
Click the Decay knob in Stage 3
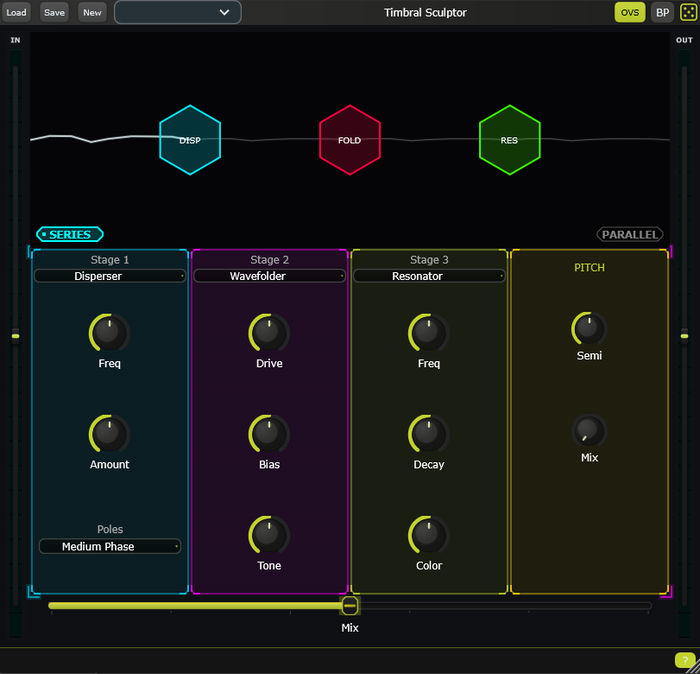point(428,435)
